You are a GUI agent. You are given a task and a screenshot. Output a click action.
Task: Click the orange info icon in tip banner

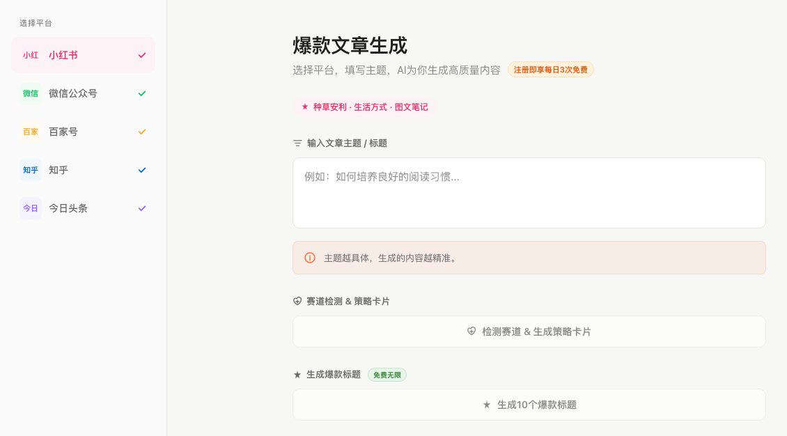coord(310,258)
